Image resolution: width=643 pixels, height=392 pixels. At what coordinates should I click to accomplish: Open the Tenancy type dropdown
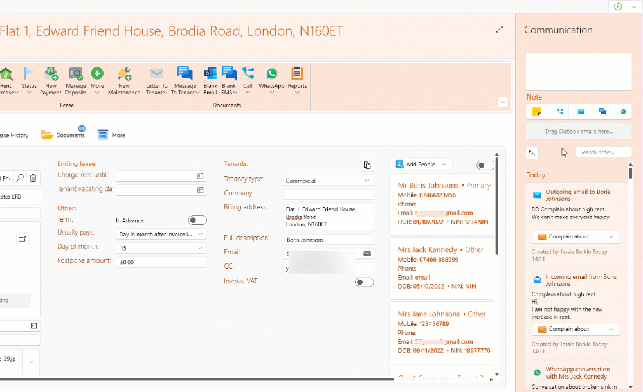328,181
